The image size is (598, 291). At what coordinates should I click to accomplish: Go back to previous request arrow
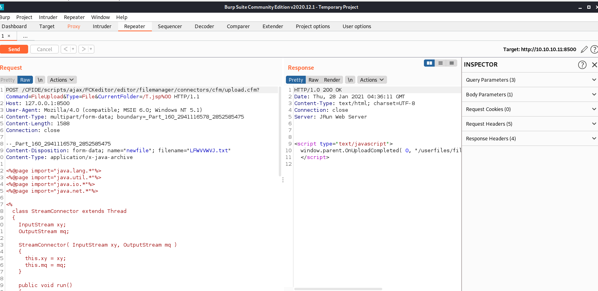pos(66,49)
